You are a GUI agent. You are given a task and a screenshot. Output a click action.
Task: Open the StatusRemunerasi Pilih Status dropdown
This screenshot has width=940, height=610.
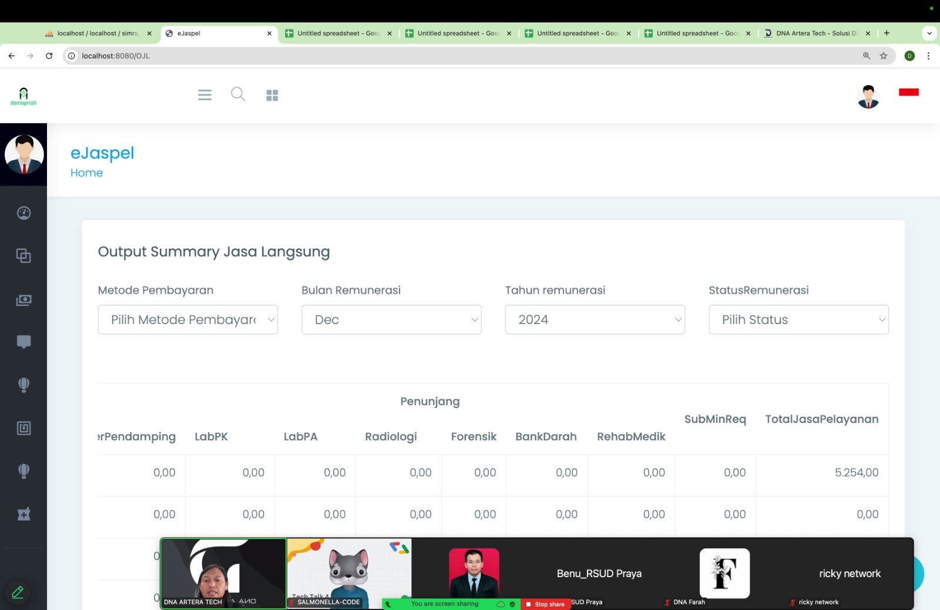point(798,320)
